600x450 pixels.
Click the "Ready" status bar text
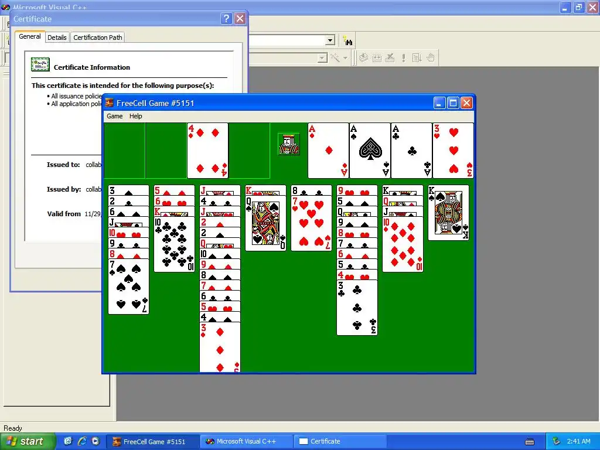point(13,428)
